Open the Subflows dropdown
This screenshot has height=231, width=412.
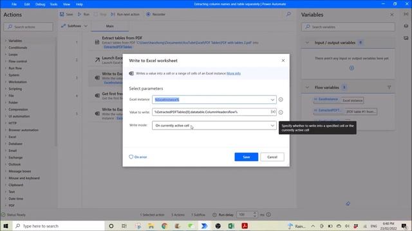74,26
